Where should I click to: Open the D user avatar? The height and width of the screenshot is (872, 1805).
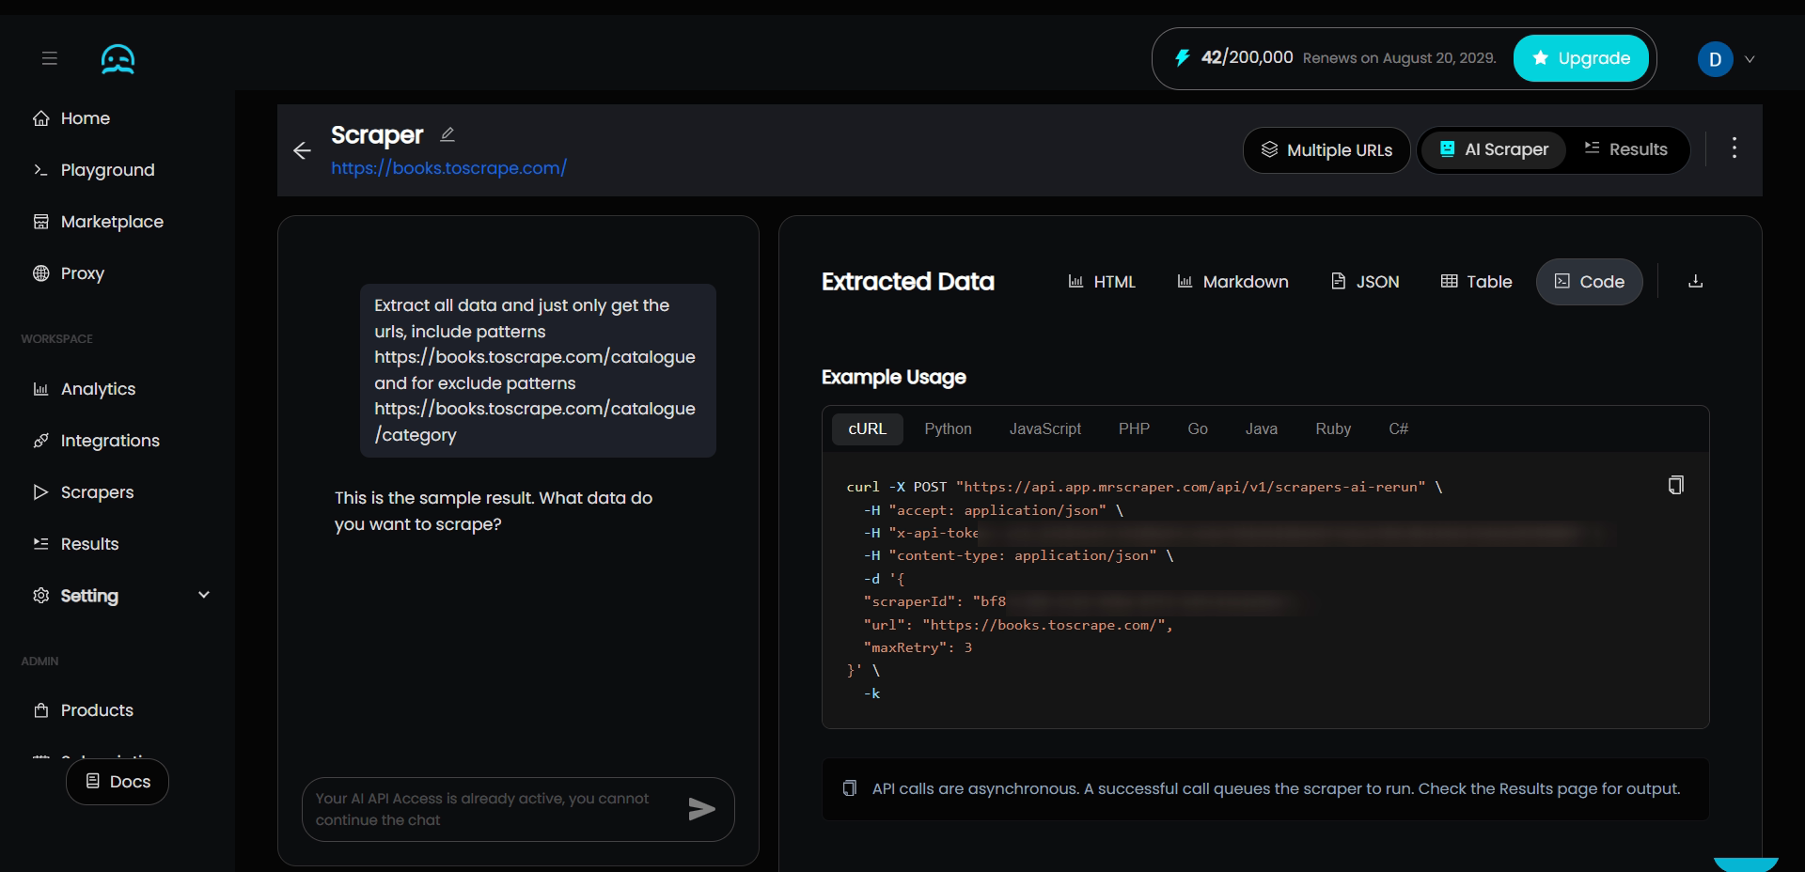click(1715, 59)
